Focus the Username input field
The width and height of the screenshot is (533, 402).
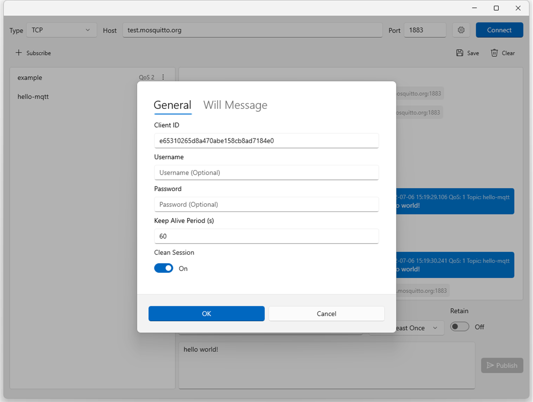click(266, 173)
